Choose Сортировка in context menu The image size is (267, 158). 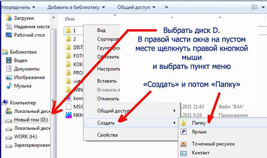tap(108, 39)
